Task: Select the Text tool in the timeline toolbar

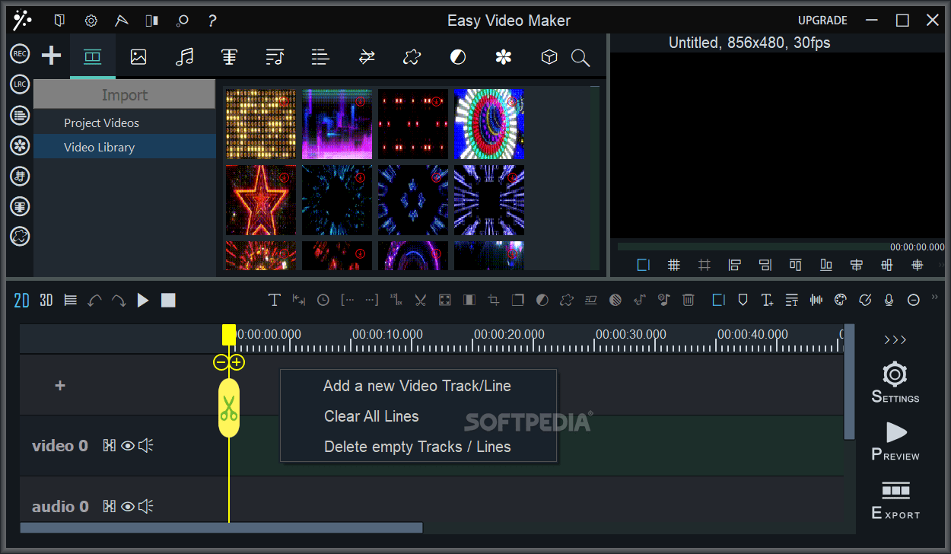Action: pos(275,300)
